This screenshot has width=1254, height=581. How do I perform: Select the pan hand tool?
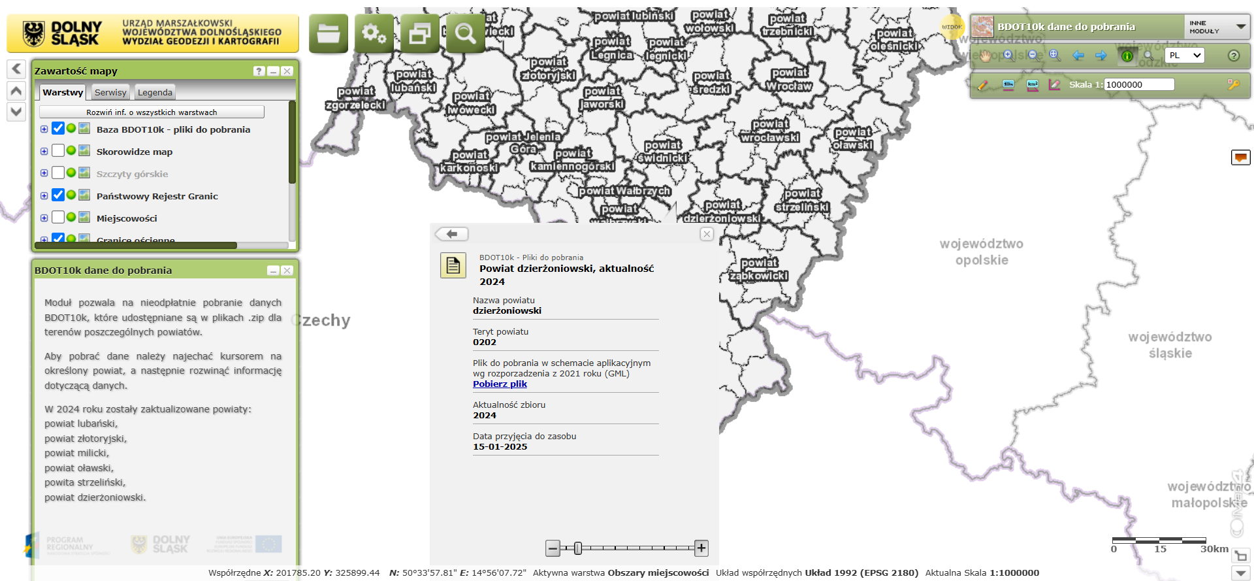pyautogui.click(x=985, y=56)
